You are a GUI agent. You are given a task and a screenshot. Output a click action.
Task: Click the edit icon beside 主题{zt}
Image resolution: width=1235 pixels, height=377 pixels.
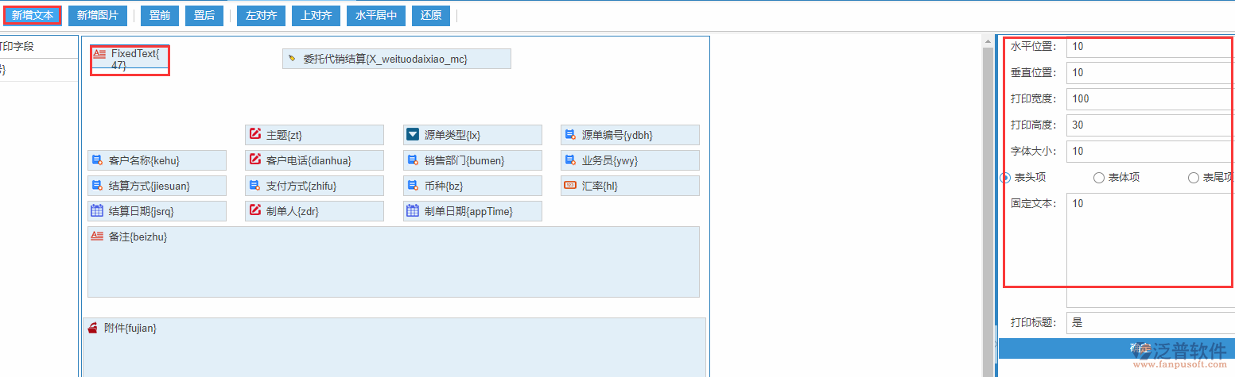coord(254,135)
